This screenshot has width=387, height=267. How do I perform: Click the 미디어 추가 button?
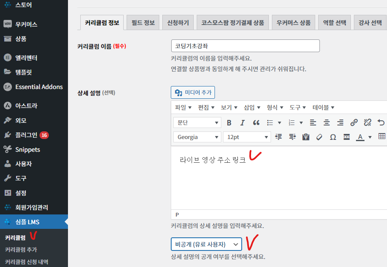(193, 92)
